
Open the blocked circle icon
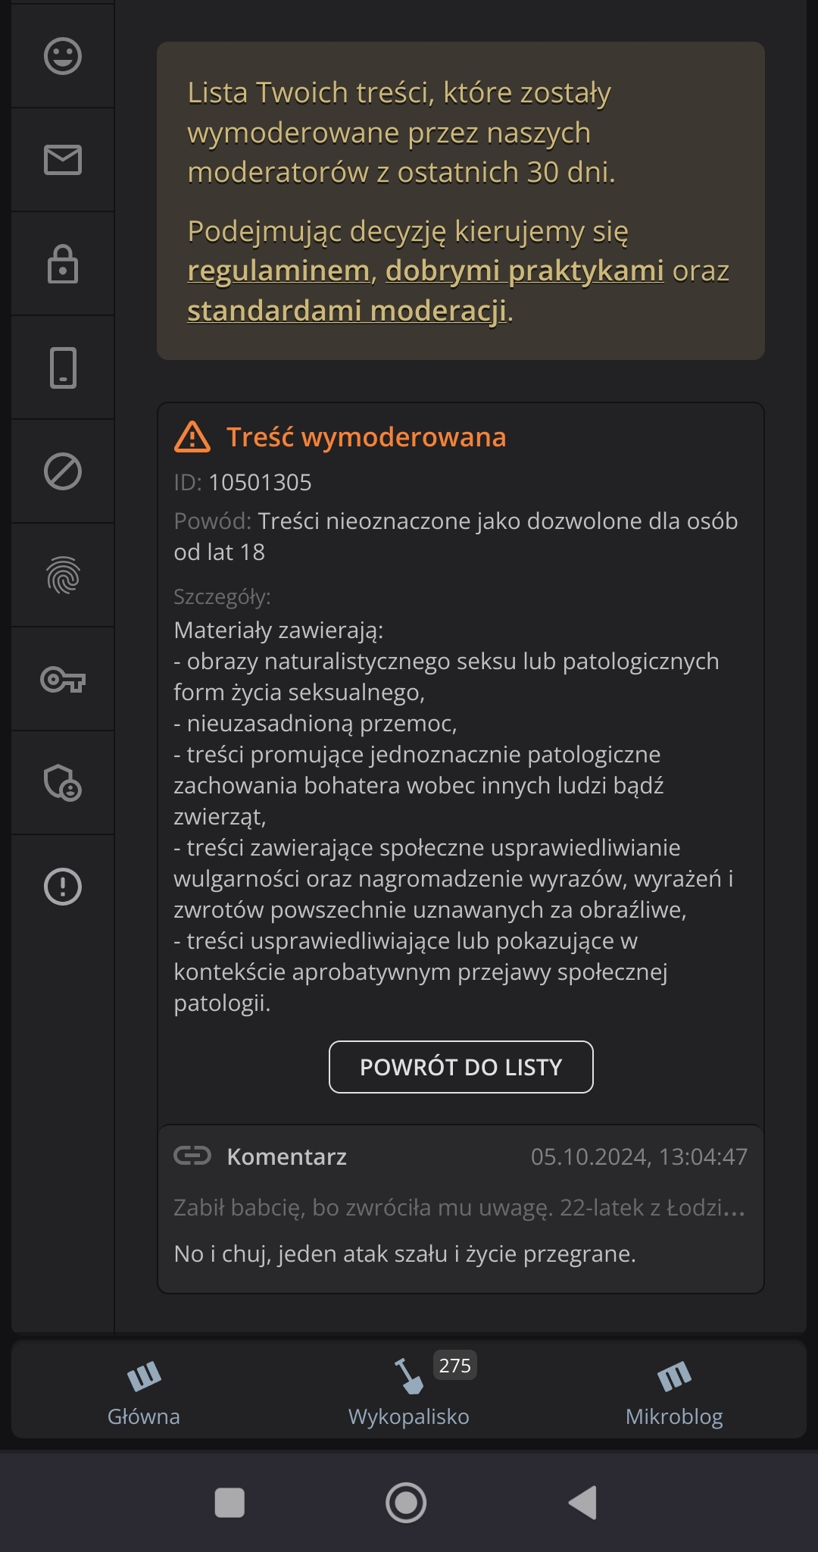(63, 471)
